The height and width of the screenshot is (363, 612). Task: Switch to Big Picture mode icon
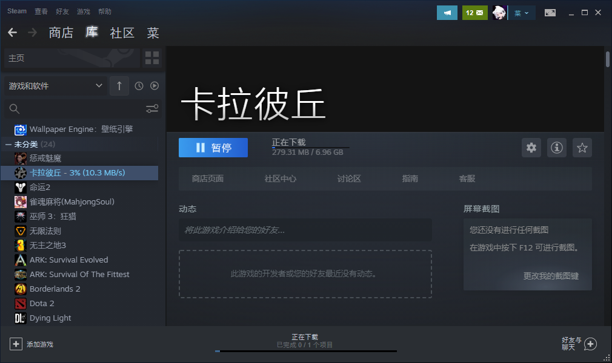point(550,13)
